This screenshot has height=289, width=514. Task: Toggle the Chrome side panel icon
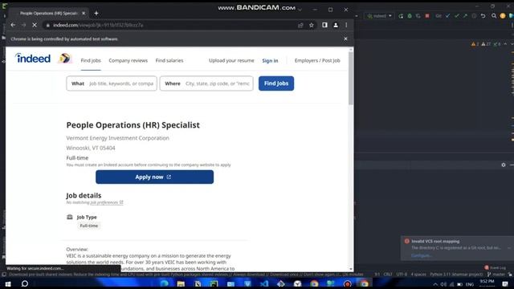[324, 25]
